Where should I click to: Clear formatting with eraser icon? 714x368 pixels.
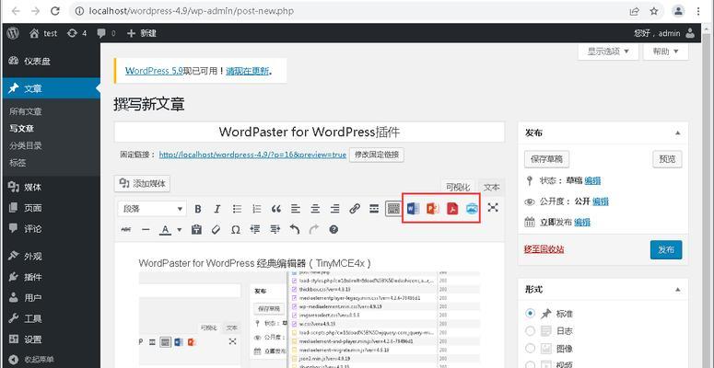pyautogui.click(x=216, y=230)
